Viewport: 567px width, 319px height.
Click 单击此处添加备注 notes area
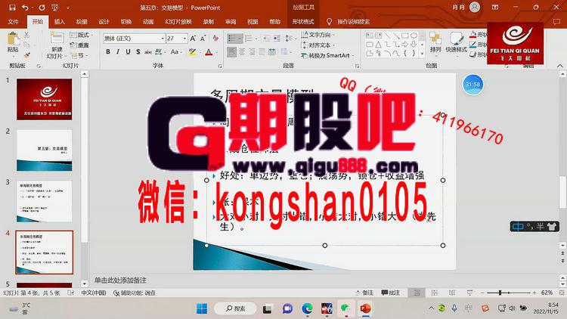click(120, 280)
